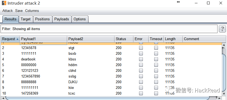
Task: Open the Save menu
Action: point(19,11)
